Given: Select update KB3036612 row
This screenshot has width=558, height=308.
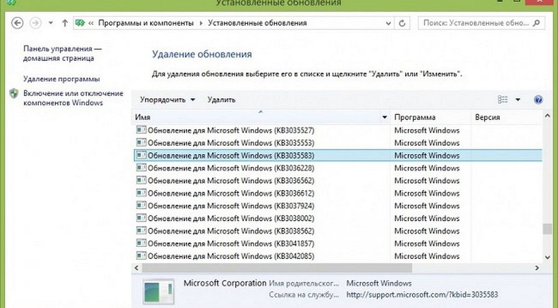Looking at the screenshot, I should coord(337,194).
